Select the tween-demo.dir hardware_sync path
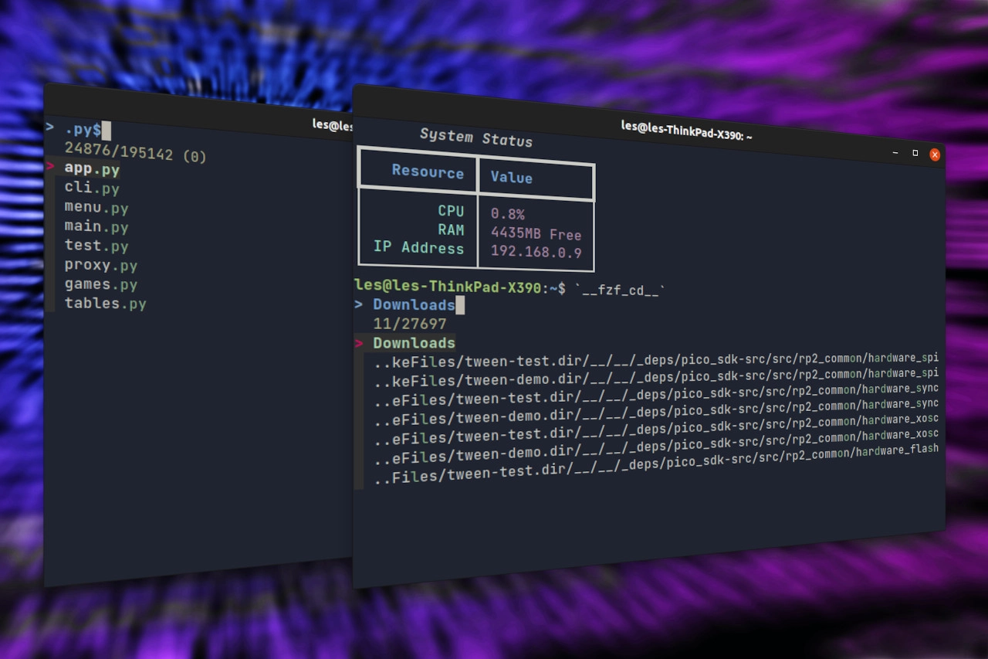The height and width of the screenshot is (659, 988). click(656, 413)
